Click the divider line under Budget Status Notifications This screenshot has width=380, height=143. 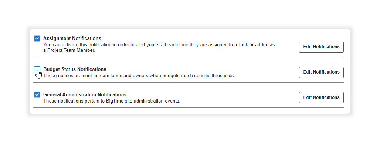[188, 82]
